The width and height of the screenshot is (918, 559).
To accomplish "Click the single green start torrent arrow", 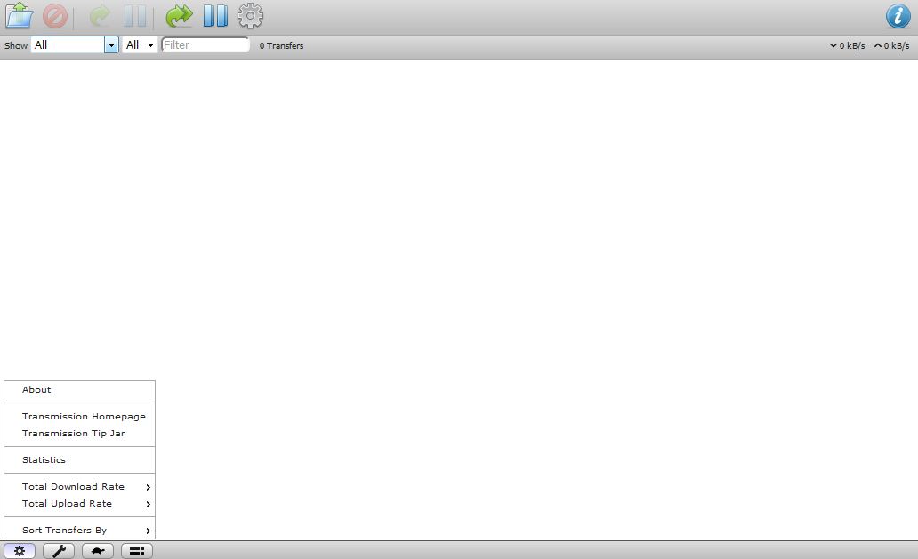I will click(100, 16).
